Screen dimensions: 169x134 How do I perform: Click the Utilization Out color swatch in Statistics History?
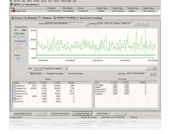(25, 37)
